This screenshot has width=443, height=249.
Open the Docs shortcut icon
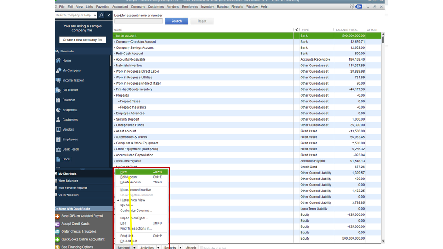58,159
